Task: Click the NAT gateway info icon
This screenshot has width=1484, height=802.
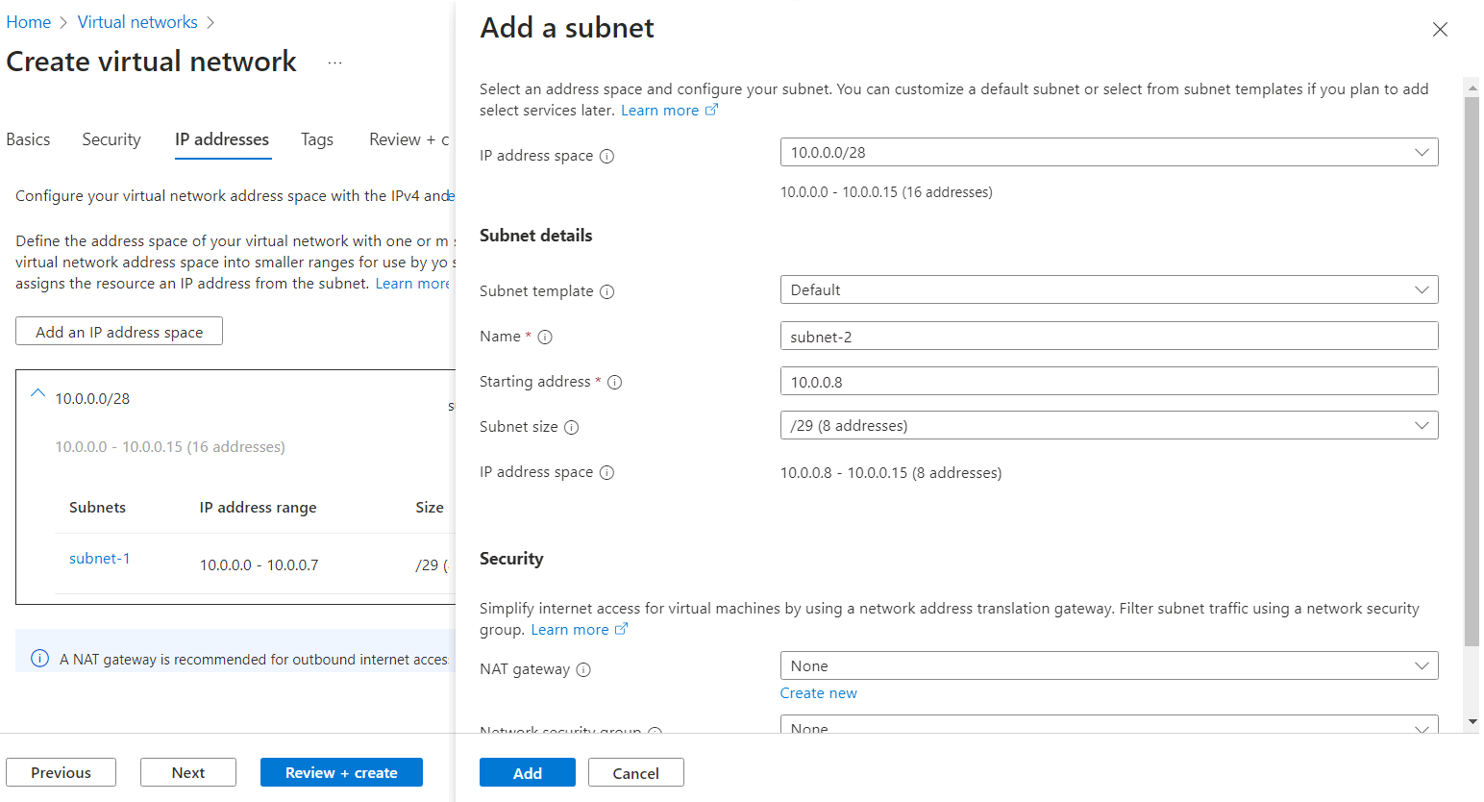Action: pos(583,669)
